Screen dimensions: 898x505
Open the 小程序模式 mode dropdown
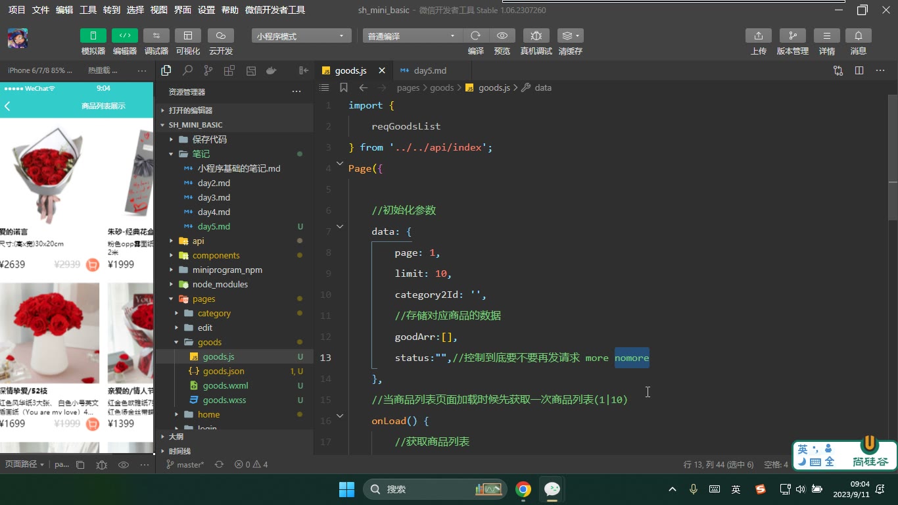point(301,36)
